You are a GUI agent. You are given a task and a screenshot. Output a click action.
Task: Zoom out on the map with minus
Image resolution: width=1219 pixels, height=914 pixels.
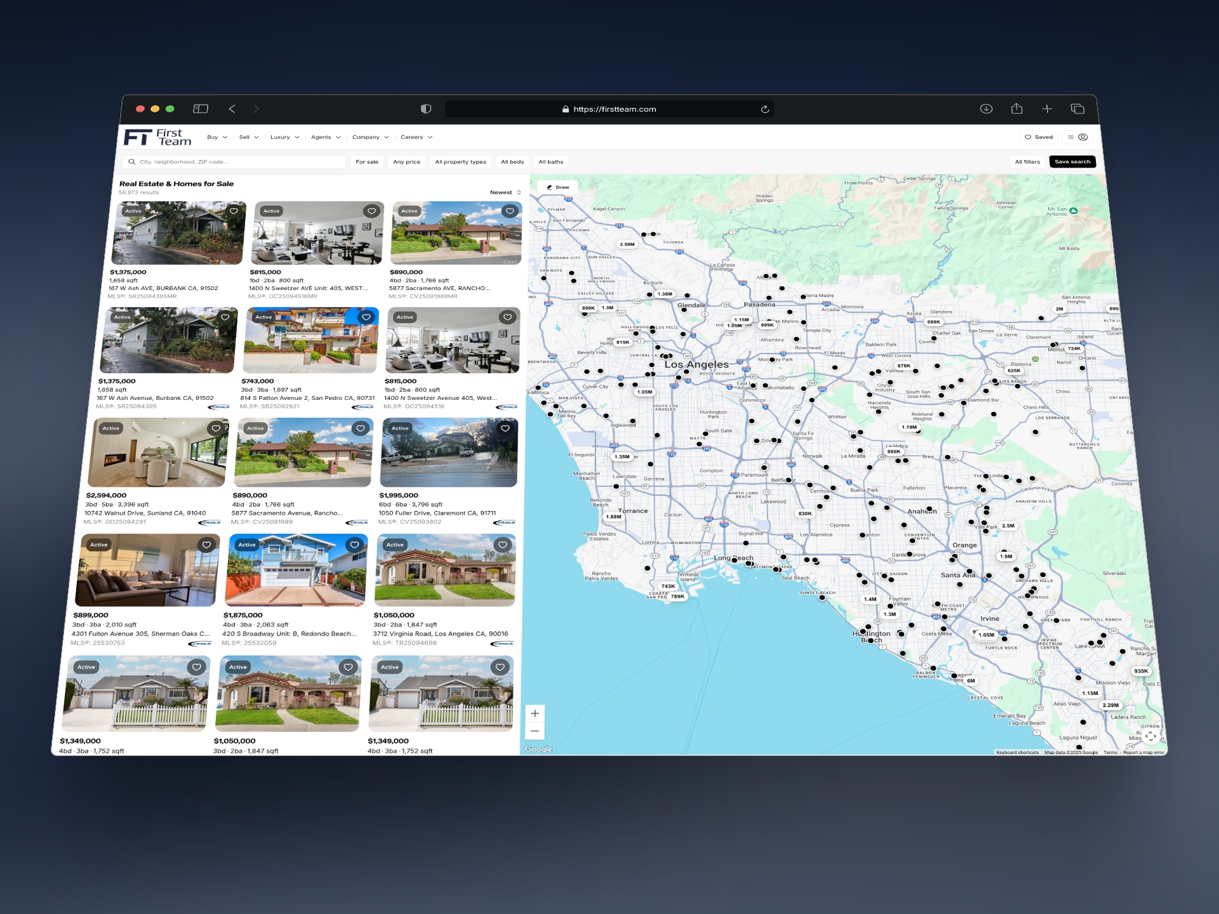(x=535, y=731)
